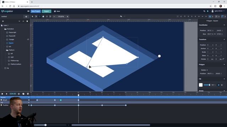Click the outline star icon in Fill
227x127 pixels.
pyautogui.click(x=222, y=85)
